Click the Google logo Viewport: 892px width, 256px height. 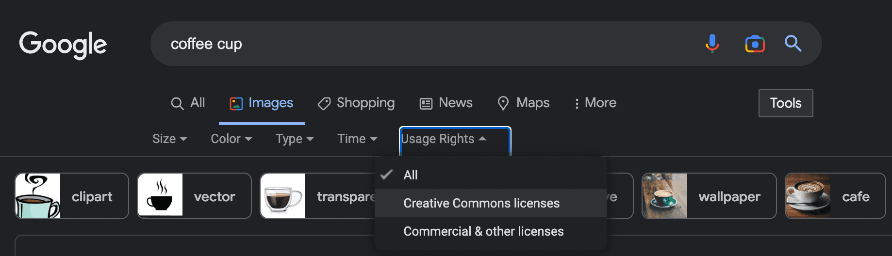click(63, 45)
